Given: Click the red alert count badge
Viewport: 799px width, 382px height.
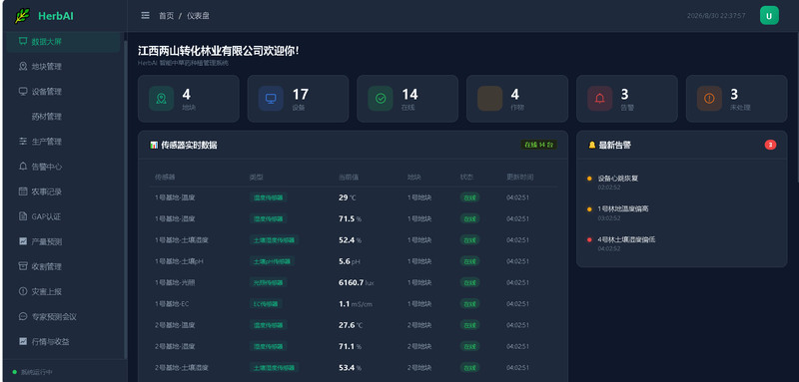Looking at the screenshot, I should tap(770, 145).
